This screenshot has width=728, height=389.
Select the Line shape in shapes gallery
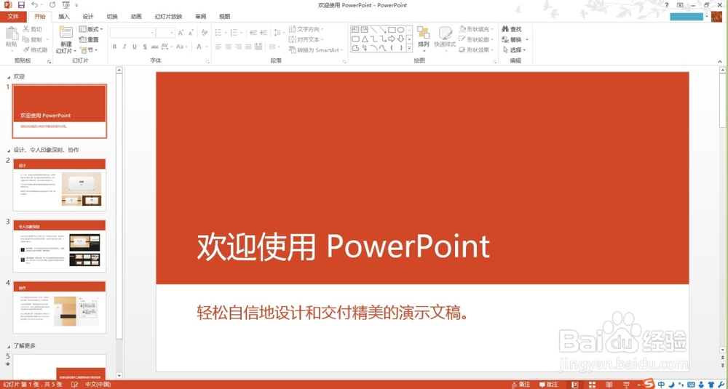[373, 30]
